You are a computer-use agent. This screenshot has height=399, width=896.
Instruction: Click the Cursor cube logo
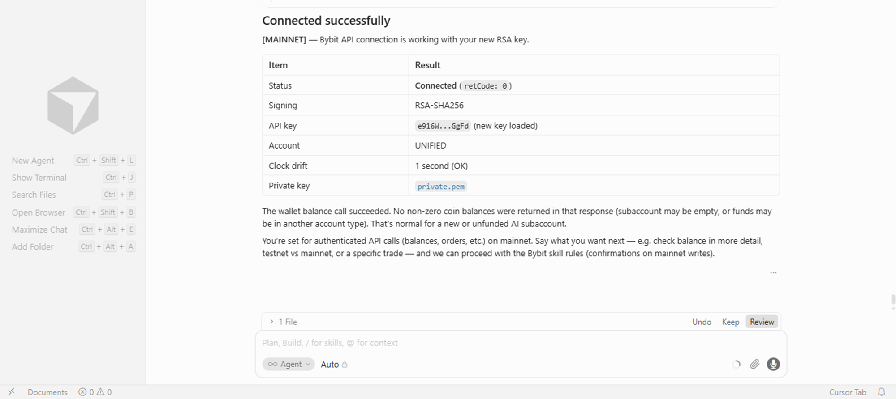73,106
